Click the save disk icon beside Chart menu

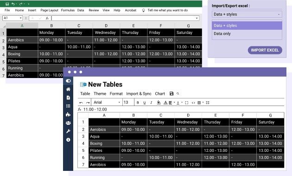171,93
